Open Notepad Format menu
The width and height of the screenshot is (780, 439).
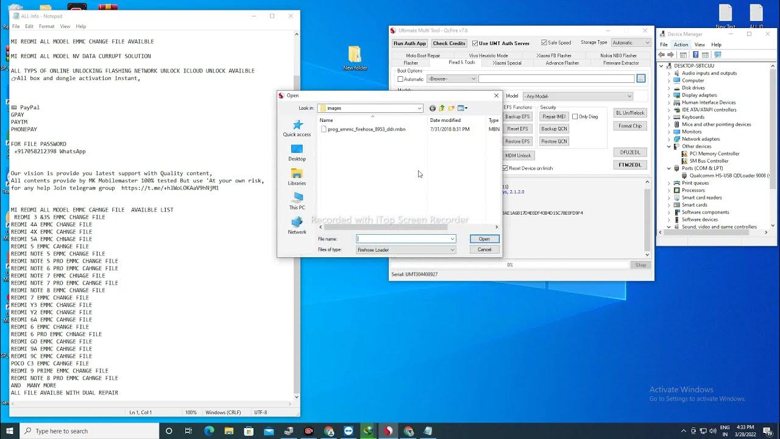[x=47, y=27]
